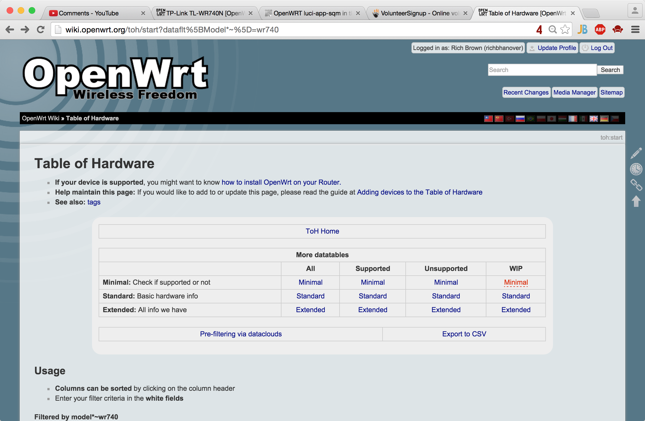Bookmark this page with the star icon
The height and width of the screenshot is (421, 645).
pos(565,29)
